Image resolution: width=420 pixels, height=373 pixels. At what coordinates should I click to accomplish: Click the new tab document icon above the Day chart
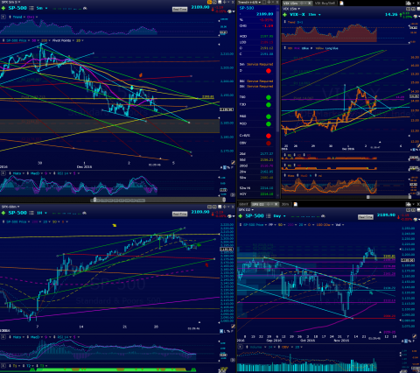(295, 204)
